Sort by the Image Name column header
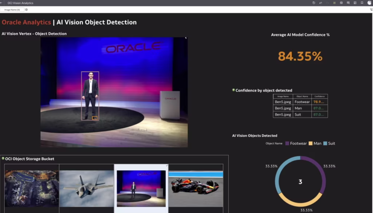Screen dimensions: 373x213 [x=283, y=97]
